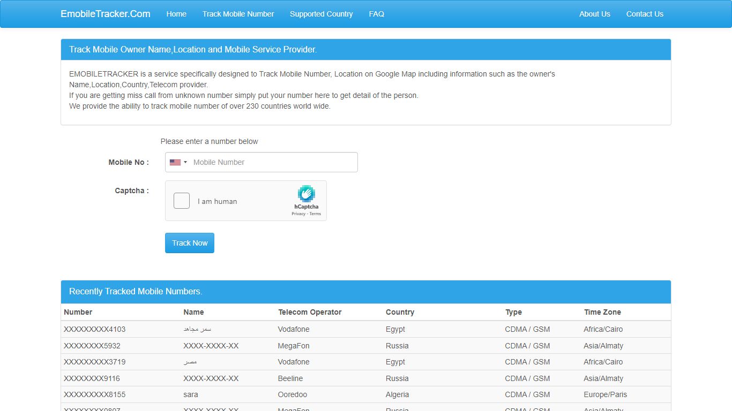Click the Beeline operator cell
The height and width of the screenshot is (411, 732).
[290, 378]
